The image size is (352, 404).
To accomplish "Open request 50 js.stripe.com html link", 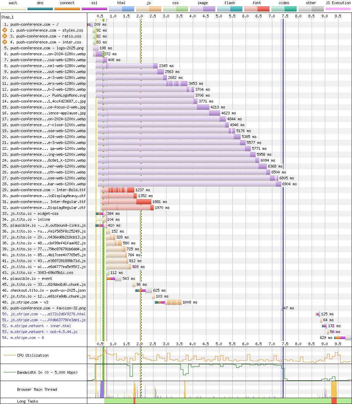I will click(x=44, y=314).
